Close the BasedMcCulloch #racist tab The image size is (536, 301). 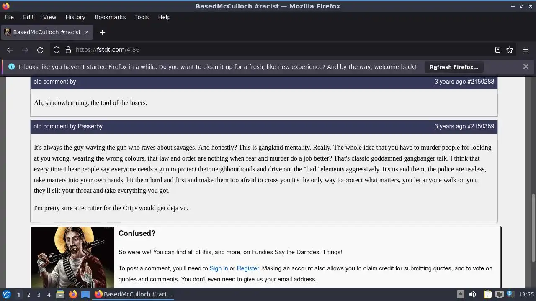[x=87, y=32]
